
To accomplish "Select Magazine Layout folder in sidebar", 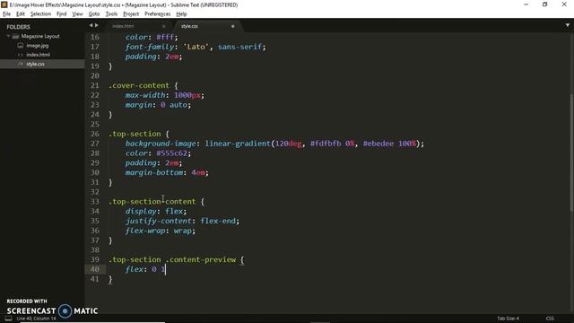I will click(40, 36).
